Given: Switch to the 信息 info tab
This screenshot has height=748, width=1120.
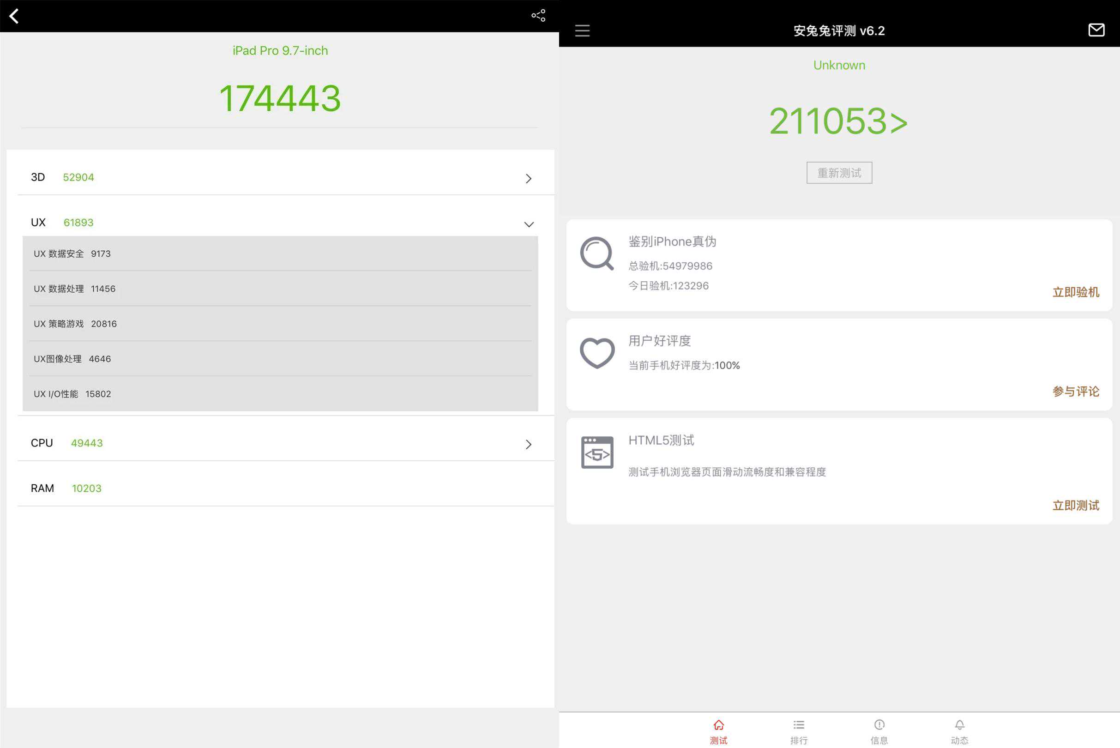Looking at the screenshot, I should click(879, 731).
